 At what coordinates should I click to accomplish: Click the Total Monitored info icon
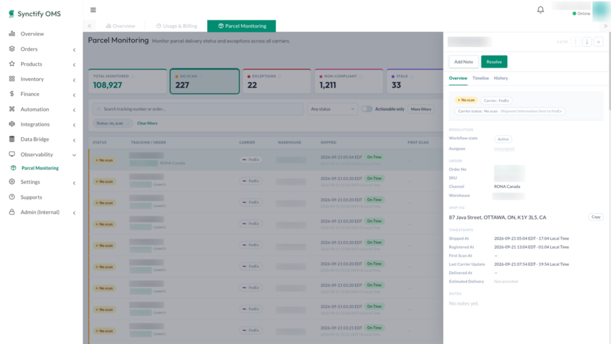(x=133, y=76)
